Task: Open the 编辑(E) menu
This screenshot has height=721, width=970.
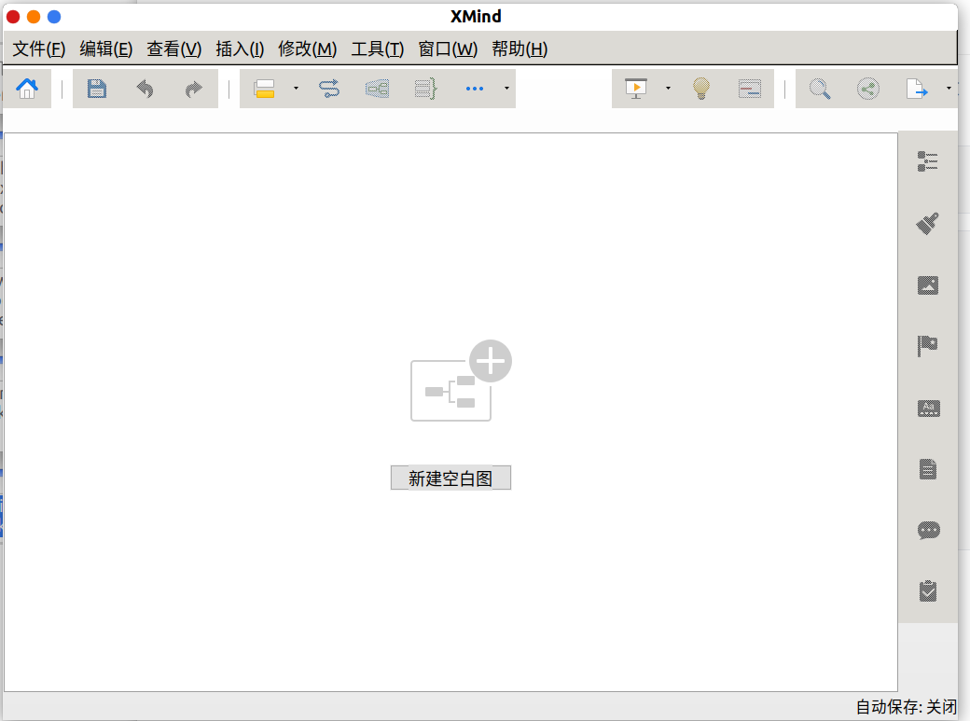Action: (105, 49)
